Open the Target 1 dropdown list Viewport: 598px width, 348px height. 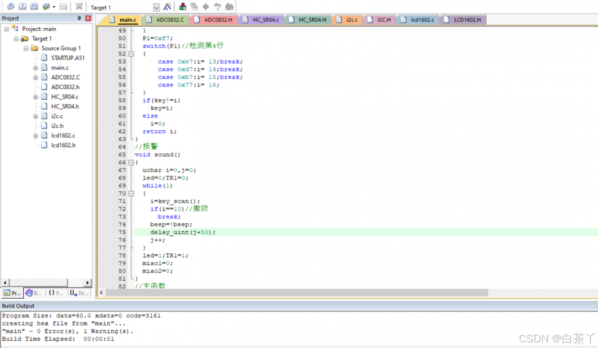[156, 8]
